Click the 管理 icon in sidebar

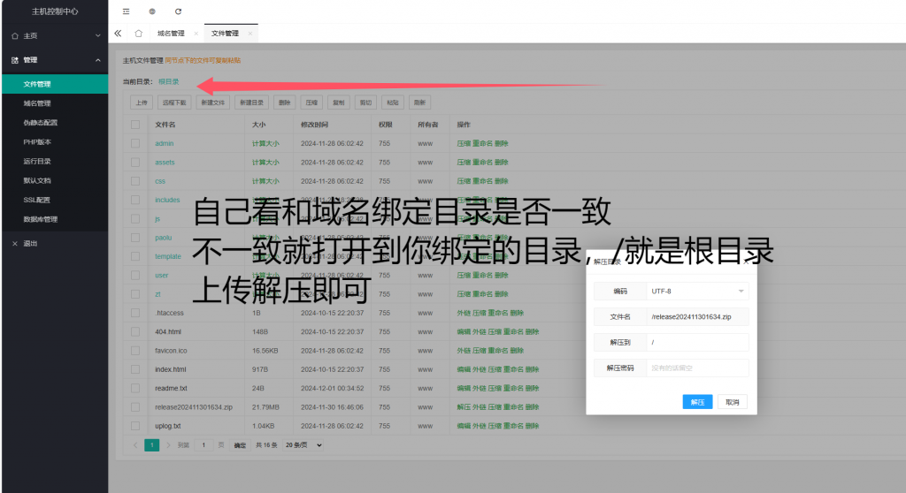pyautogui.click(x=15, y=60)
